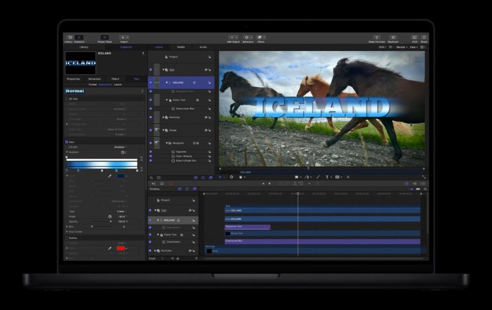
Task: Click the Replicate toolbar button
Action: [x=393, y=38]
